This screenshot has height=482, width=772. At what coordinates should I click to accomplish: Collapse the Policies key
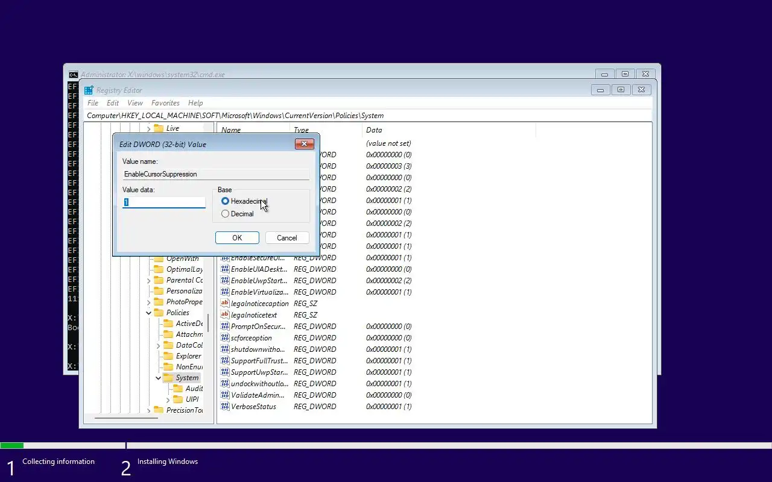[149, 313]
